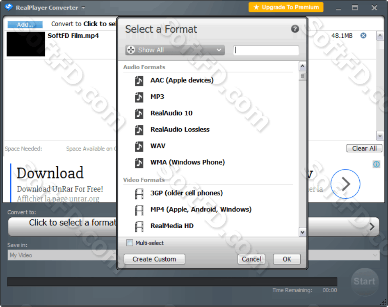
Task: Remove SoftFD Film.mp4 with the X icon
Action: pos(363,36)
